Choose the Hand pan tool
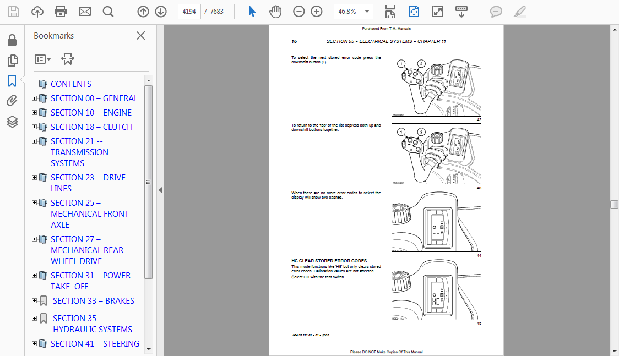This screenshot has width=619, height=356. [x=275, y=12]
